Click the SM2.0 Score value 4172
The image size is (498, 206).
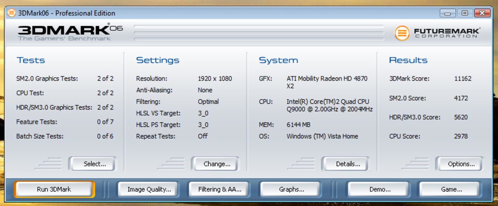461,98
